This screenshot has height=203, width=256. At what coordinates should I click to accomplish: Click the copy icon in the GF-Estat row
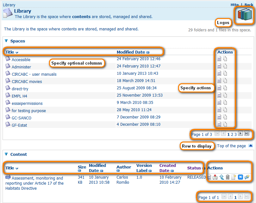(225, 124)
